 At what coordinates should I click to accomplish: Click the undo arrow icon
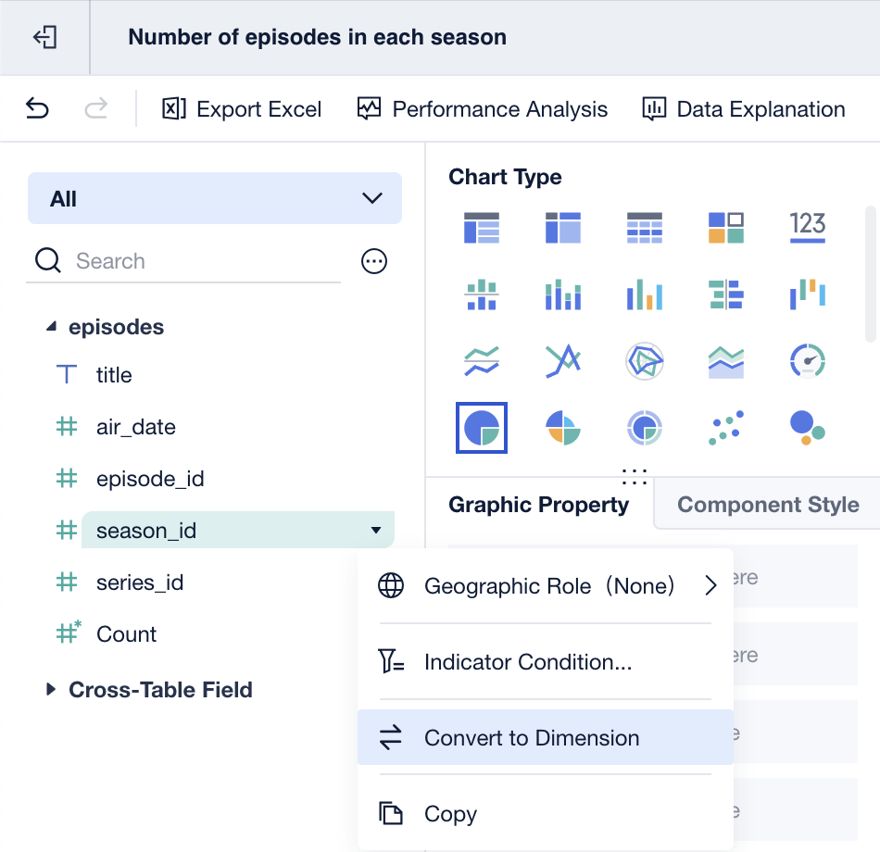(37, 109)
